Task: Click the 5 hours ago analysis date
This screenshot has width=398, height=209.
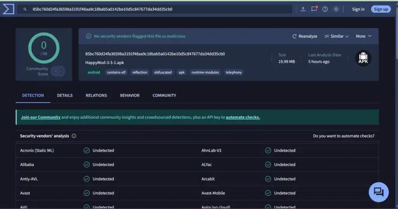Action: 319,62
